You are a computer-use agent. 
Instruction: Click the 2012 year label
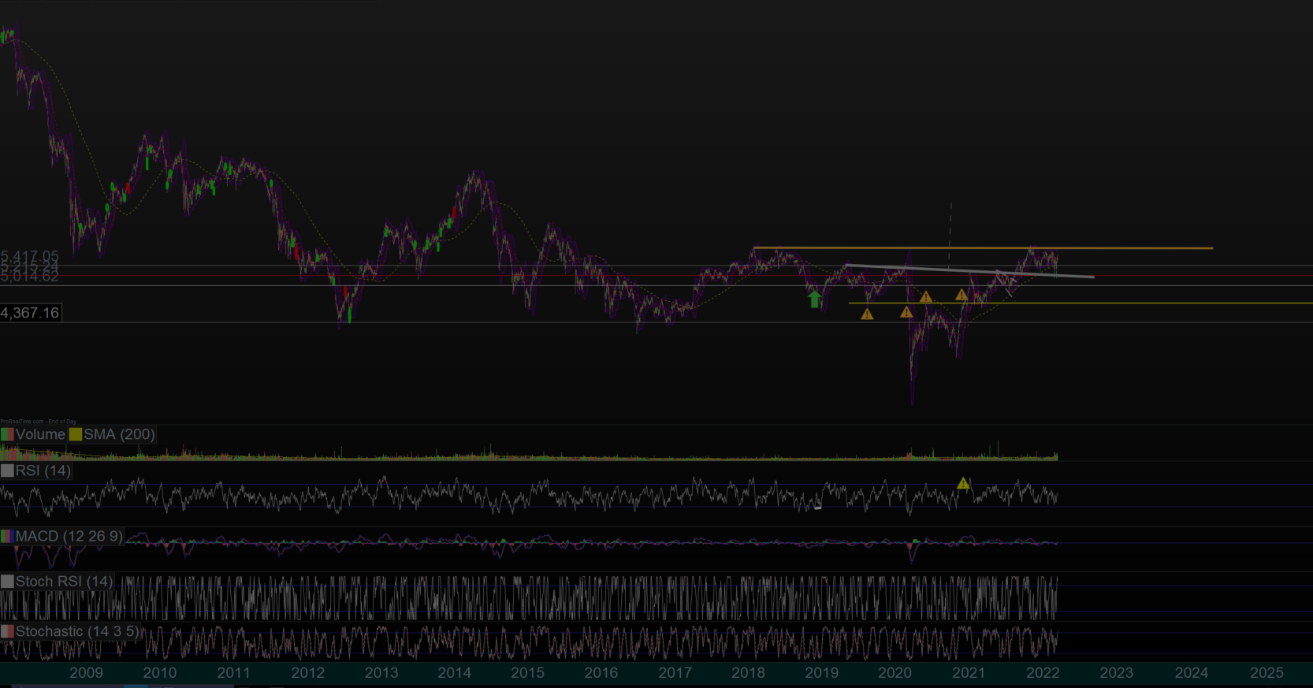pyautogui.click(x=307, y=673)
